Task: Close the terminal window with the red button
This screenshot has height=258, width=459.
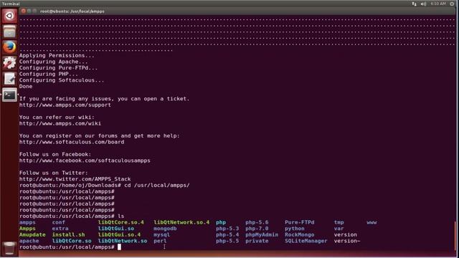Action: pyautogui.click(x=24, y=11)
